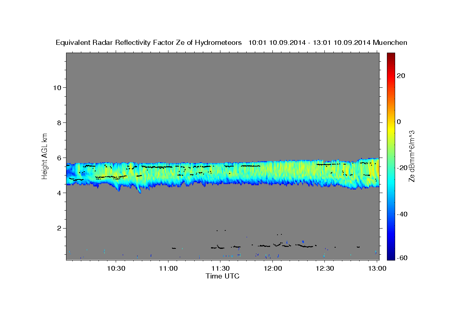Click the 10:30 time tick label
The image size is (469, 312).
point(116,268)
